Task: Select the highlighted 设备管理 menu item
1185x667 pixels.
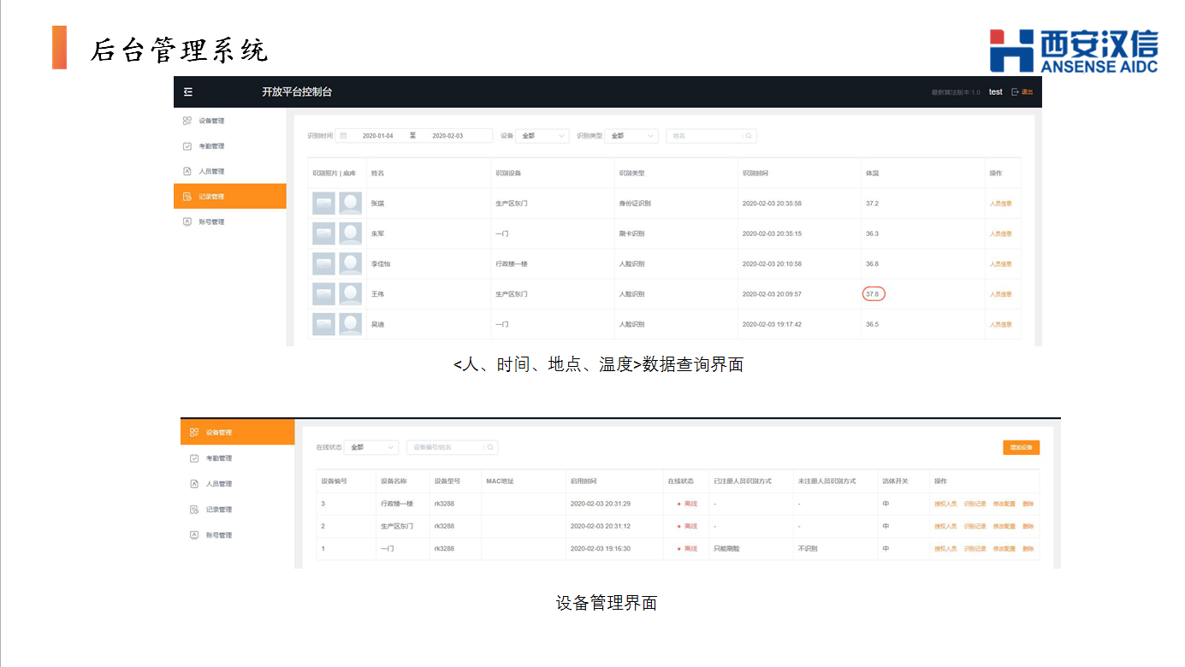Action: pos(236,433)
